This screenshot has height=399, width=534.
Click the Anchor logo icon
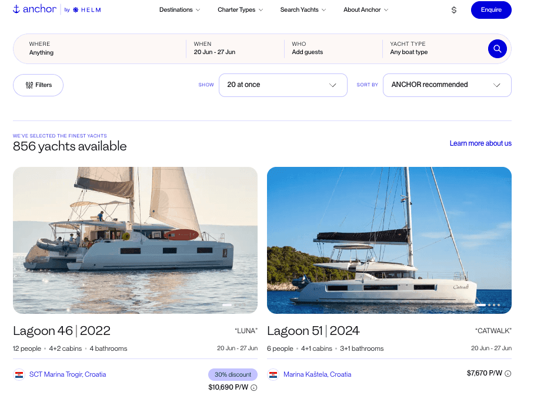(x=17, y=9)
